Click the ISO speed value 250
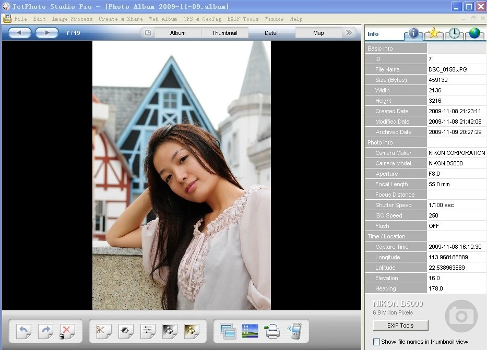Viewport: 487px width, 350px height. [x=433, y=215]
